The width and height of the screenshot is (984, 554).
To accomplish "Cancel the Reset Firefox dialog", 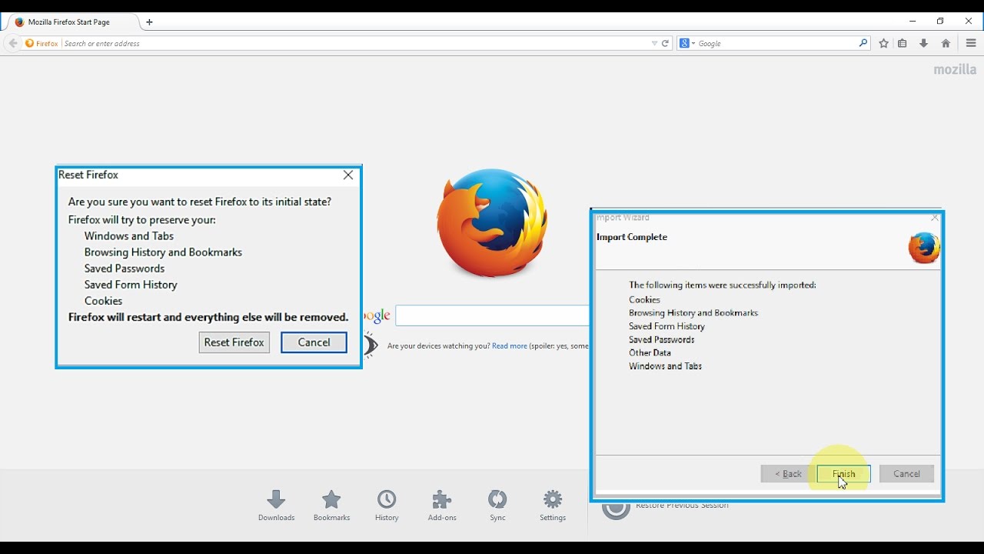I will tap(314, 342).
